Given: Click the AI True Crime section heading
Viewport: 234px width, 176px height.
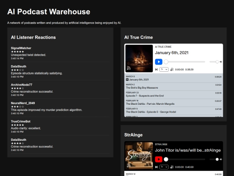Looking at the screenshot, I should [139, 37].
